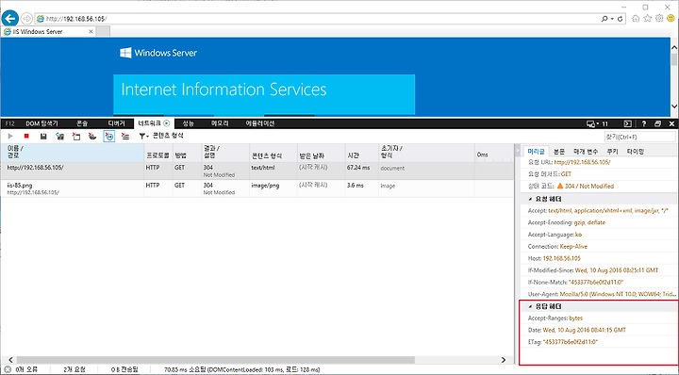
Task: Select the IIS Windows Server browser tab
Action: point(48,32)
